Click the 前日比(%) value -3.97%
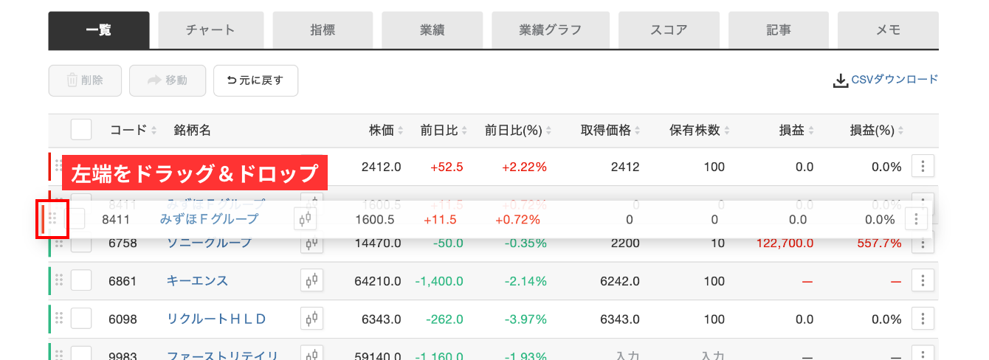 point(525,319)
